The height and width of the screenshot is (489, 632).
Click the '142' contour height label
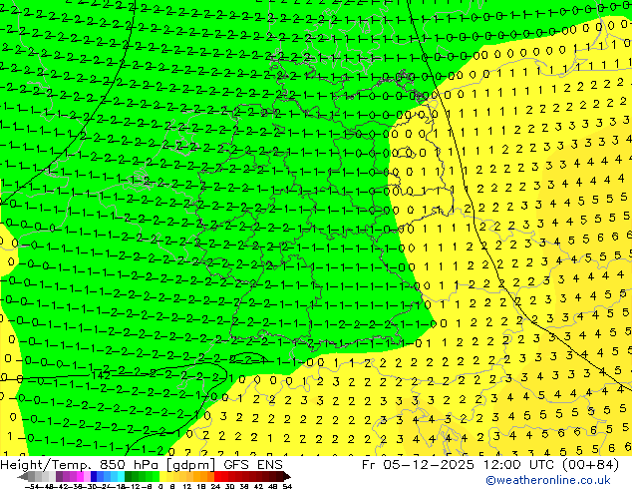[101, 375]
